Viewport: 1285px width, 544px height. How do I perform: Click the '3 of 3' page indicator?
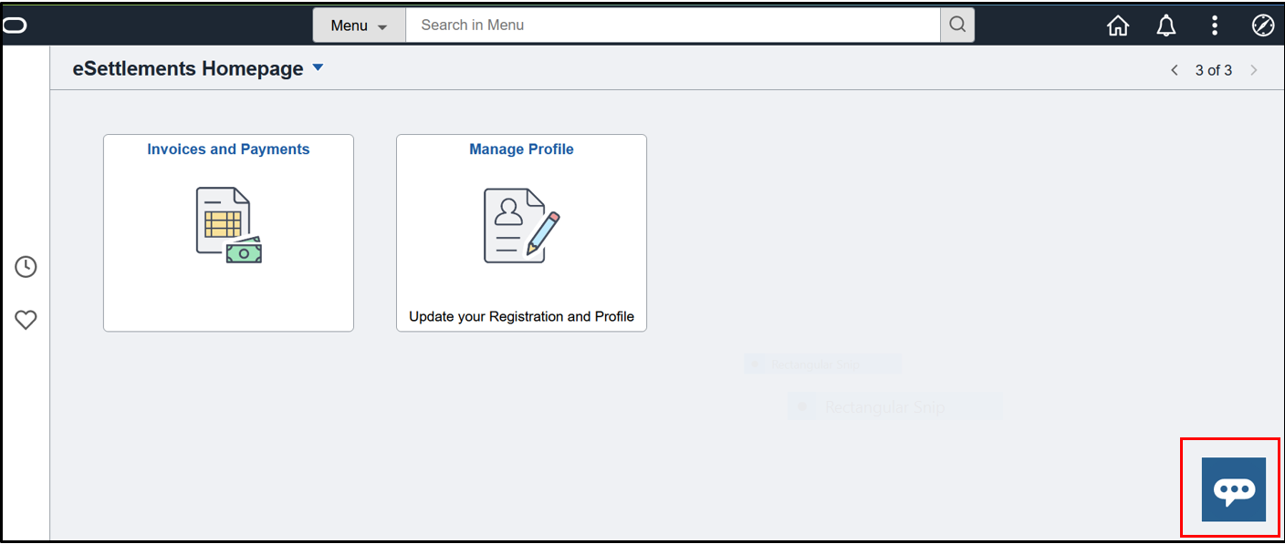pos(1214,70)
